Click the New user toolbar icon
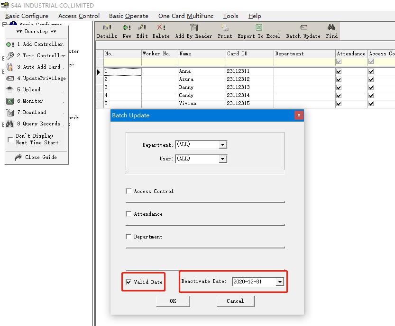The height and width of the screenshot is (326, 395). click(127, 28)
